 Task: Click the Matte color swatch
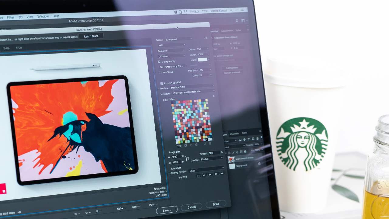point(203,60)
